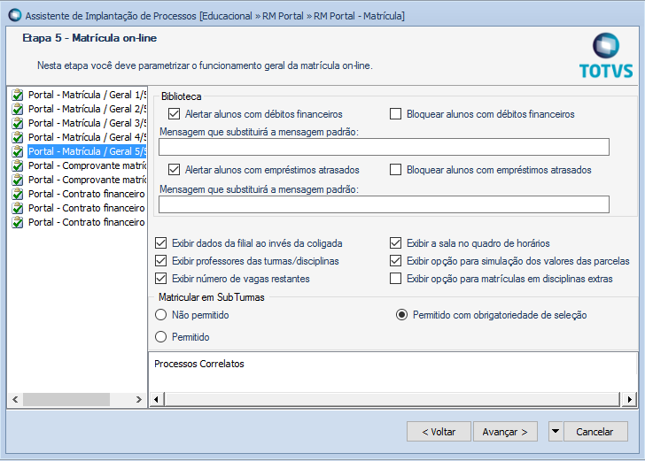This screenshot has height=461, width=645.
Task: Open Portal - Matrícula / Geral 3/5 step
Action: point(87,123)
